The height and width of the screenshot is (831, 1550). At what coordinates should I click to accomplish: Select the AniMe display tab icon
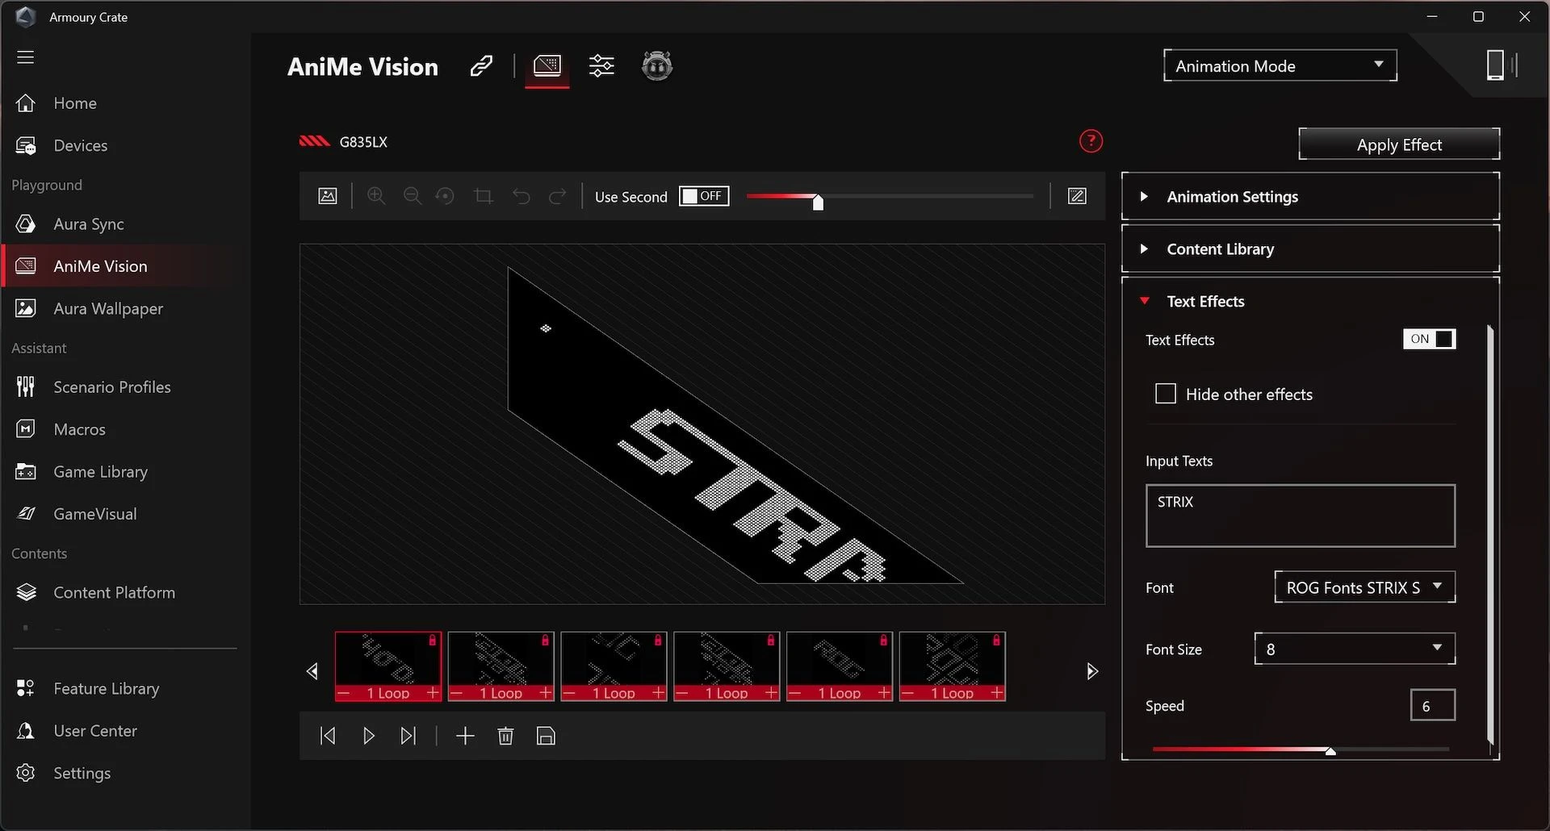(547, 65)
